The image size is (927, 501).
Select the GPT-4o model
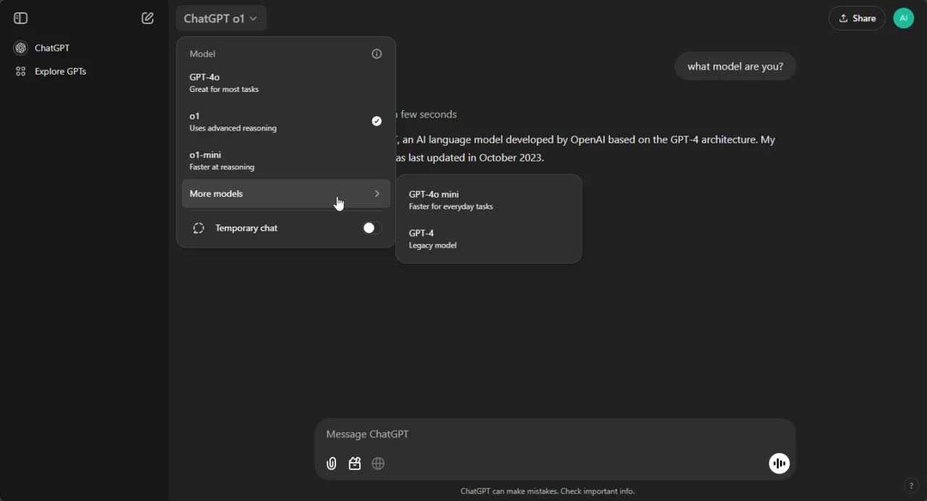coord(286,83)
